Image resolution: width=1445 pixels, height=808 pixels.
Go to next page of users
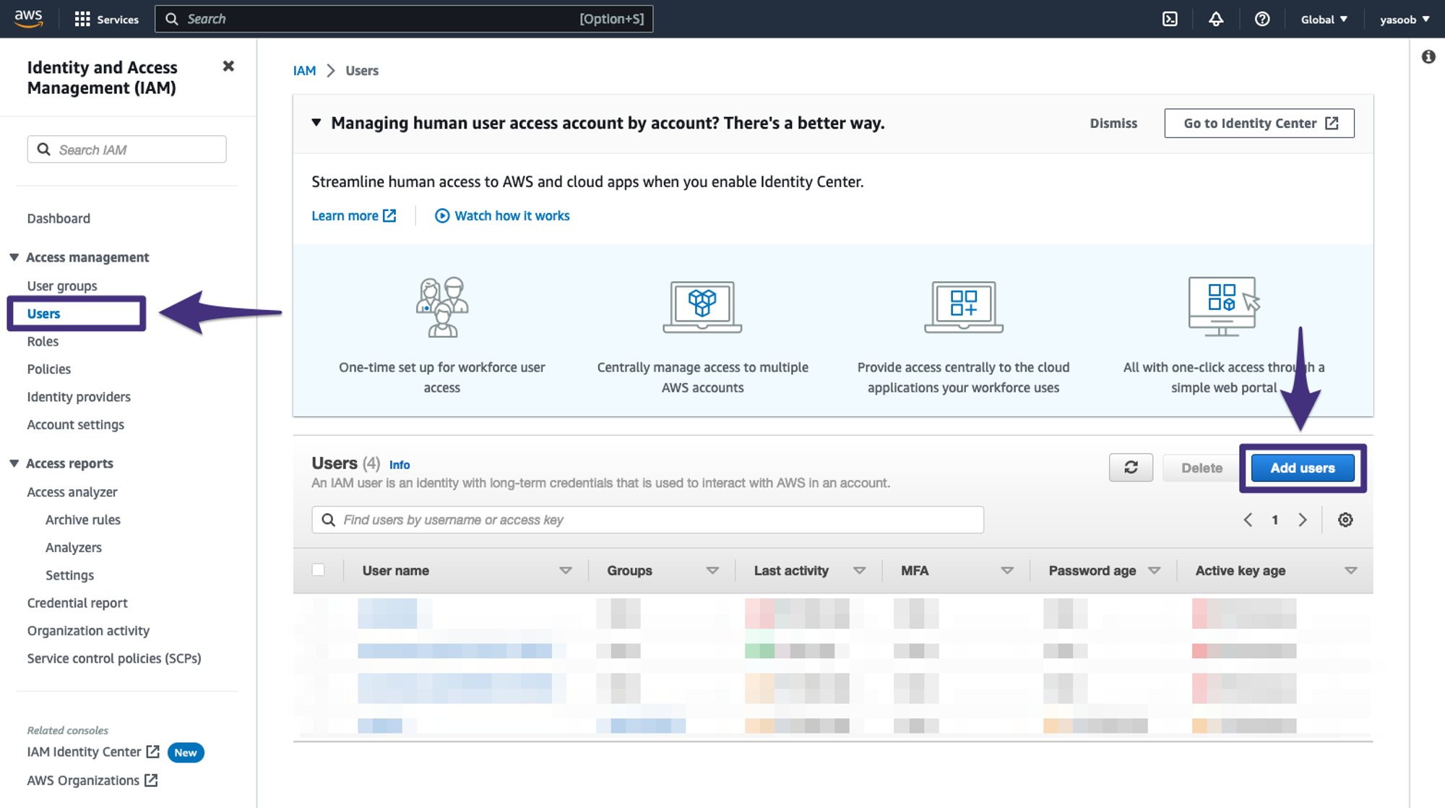[1303, 520]
